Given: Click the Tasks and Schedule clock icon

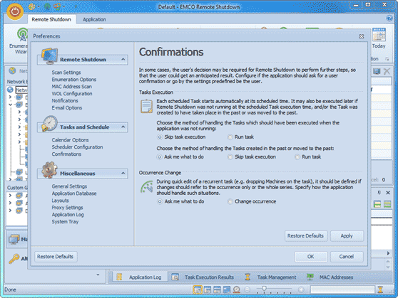Looking at the screenshot, I should coord(49,124).
